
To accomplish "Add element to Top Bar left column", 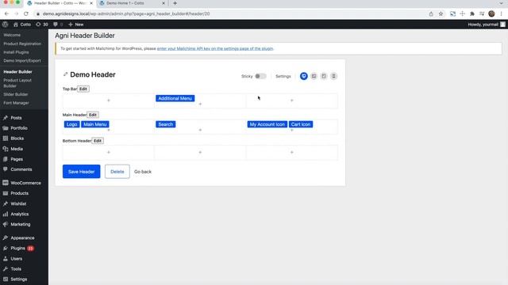I will 109,101.
